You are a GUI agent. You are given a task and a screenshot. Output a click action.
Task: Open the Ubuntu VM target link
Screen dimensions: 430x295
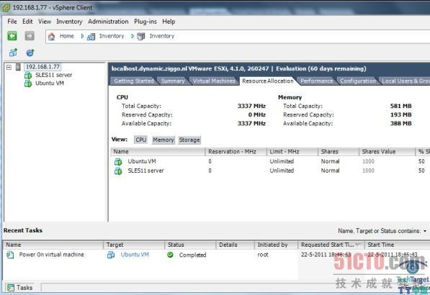pos(135,255)
